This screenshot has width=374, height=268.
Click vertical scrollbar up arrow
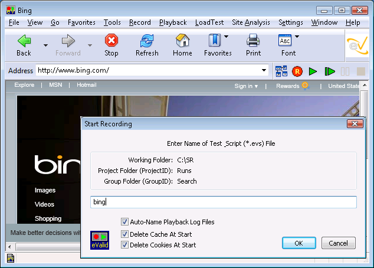coord(365,85)
